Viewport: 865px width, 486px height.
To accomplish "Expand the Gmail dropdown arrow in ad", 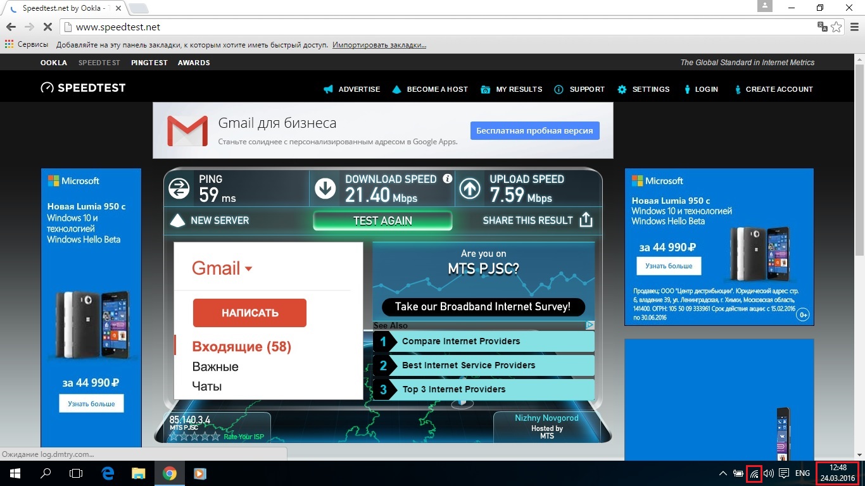I will click(x=248, y=269).
